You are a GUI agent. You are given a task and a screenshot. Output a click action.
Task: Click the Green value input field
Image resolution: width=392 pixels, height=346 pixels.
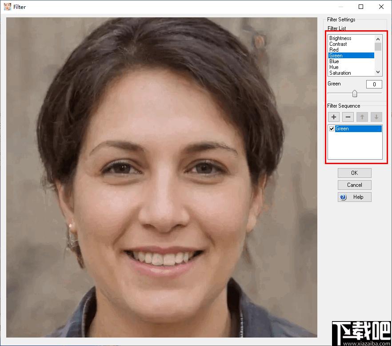coord(374,84)
